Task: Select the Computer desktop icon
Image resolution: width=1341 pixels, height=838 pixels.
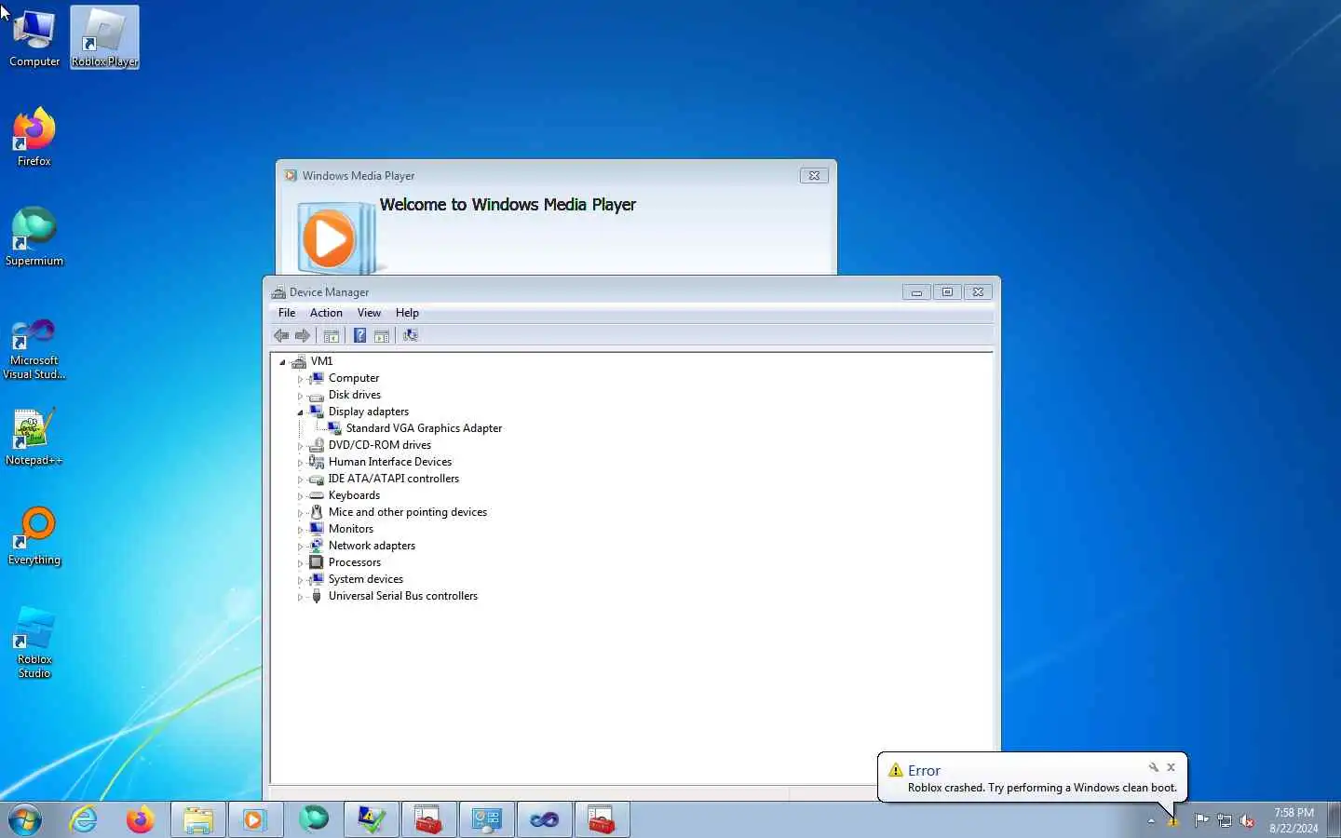Action: click(34, 38)
